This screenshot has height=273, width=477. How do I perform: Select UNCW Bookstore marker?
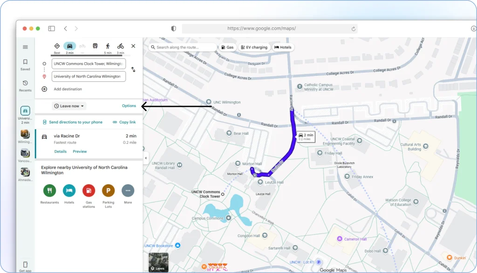pos(177,245)
